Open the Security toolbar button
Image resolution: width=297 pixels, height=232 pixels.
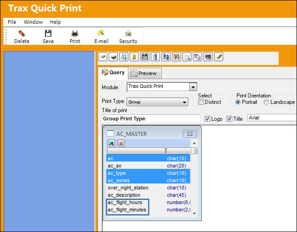(x=128, y=37)
